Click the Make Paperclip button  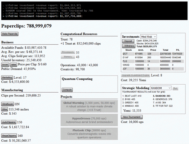click(x=10, y=34)
